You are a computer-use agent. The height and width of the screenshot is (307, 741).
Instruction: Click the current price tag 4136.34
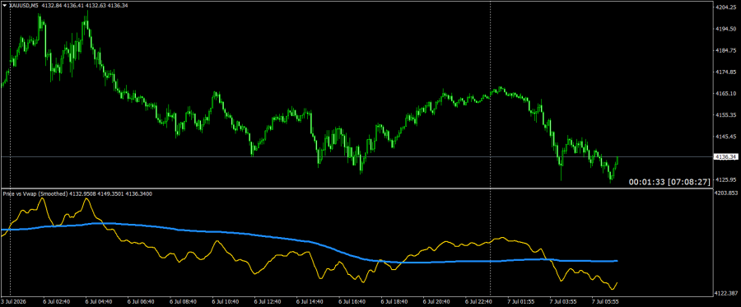click(727, 156)
